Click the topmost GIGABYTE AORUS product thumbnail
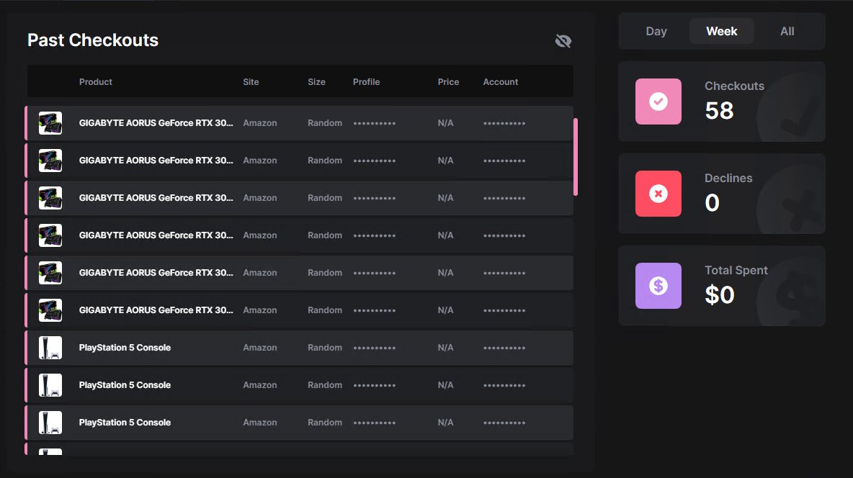853x478 pixels. tap(50, 123)
